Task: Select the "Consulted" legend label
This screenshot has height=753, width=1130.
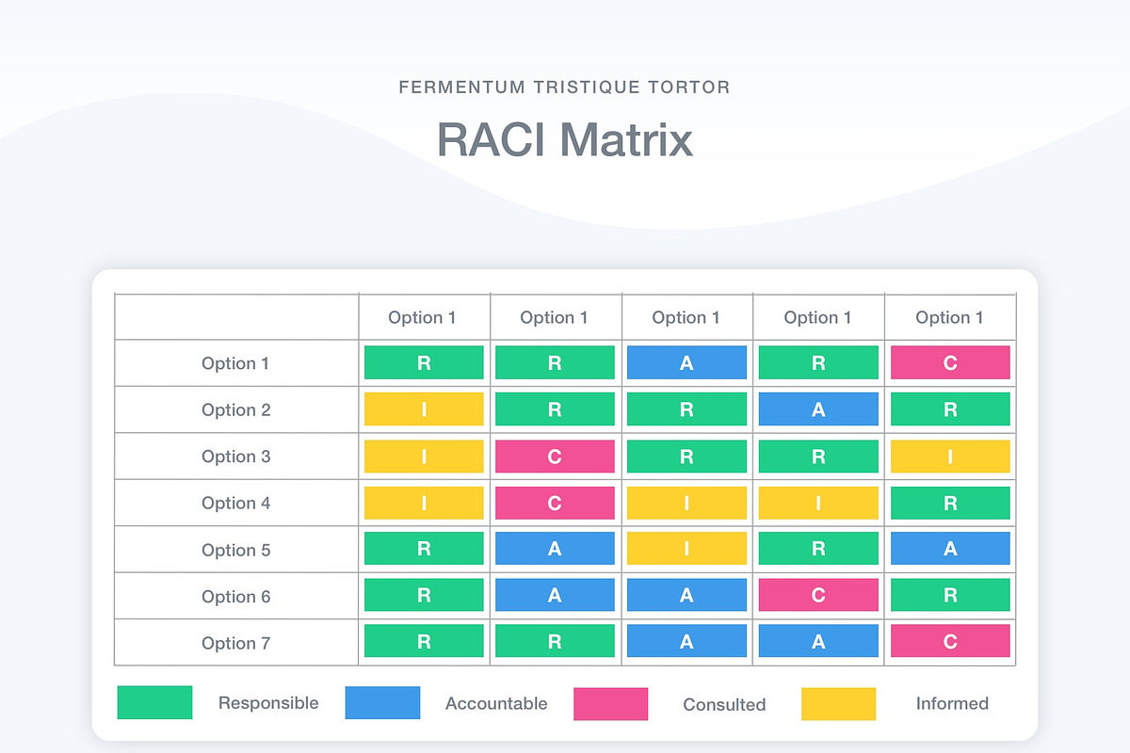Action: tap(724, 704)
